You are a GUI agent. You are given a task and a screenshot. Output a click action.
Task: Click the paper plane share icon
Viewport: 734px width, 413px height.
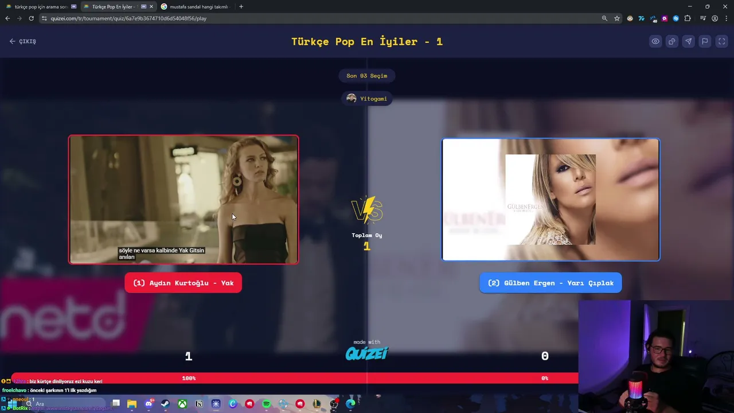coord(688,41)
